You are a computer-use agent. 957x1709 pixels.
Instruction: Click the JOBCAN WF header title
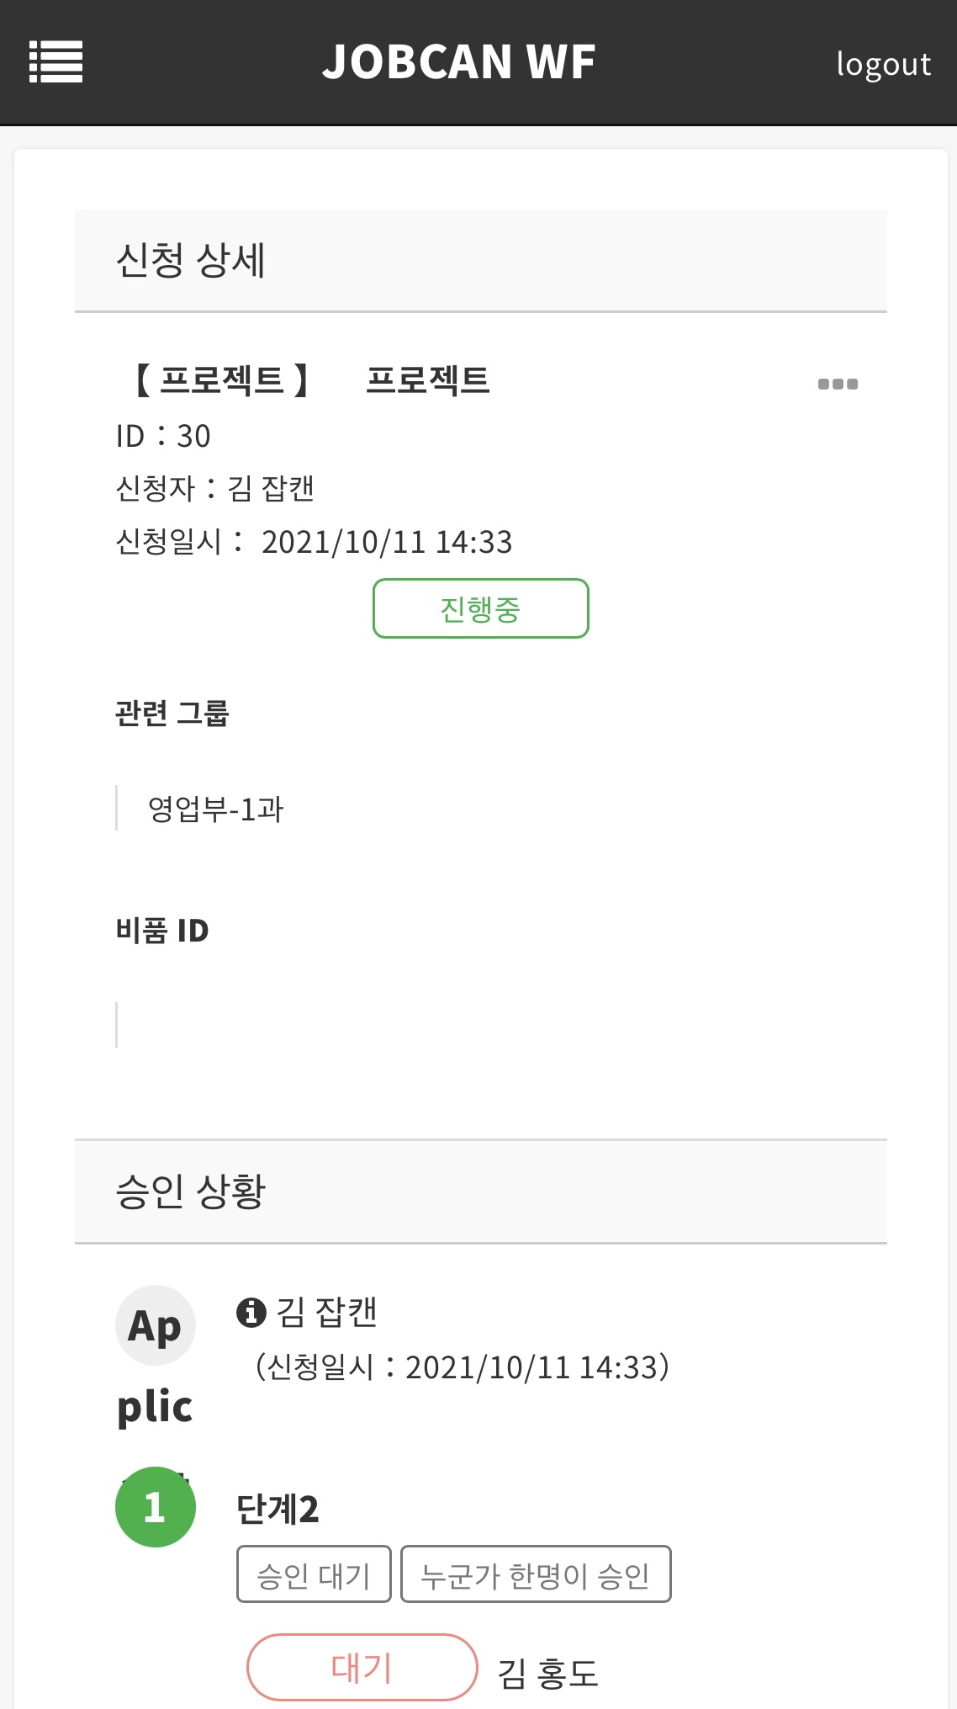pos(459,62)
